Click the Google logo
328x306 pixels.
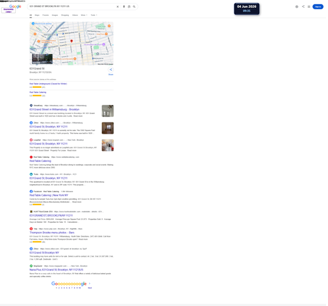tap(15, 7)
